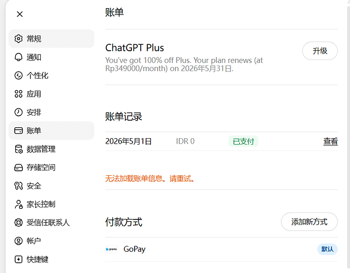350x273 pixels.
Task: Click the error text 无法加载账单信息。请重试。
Action: pyautogui.click(x=150, y=179)
